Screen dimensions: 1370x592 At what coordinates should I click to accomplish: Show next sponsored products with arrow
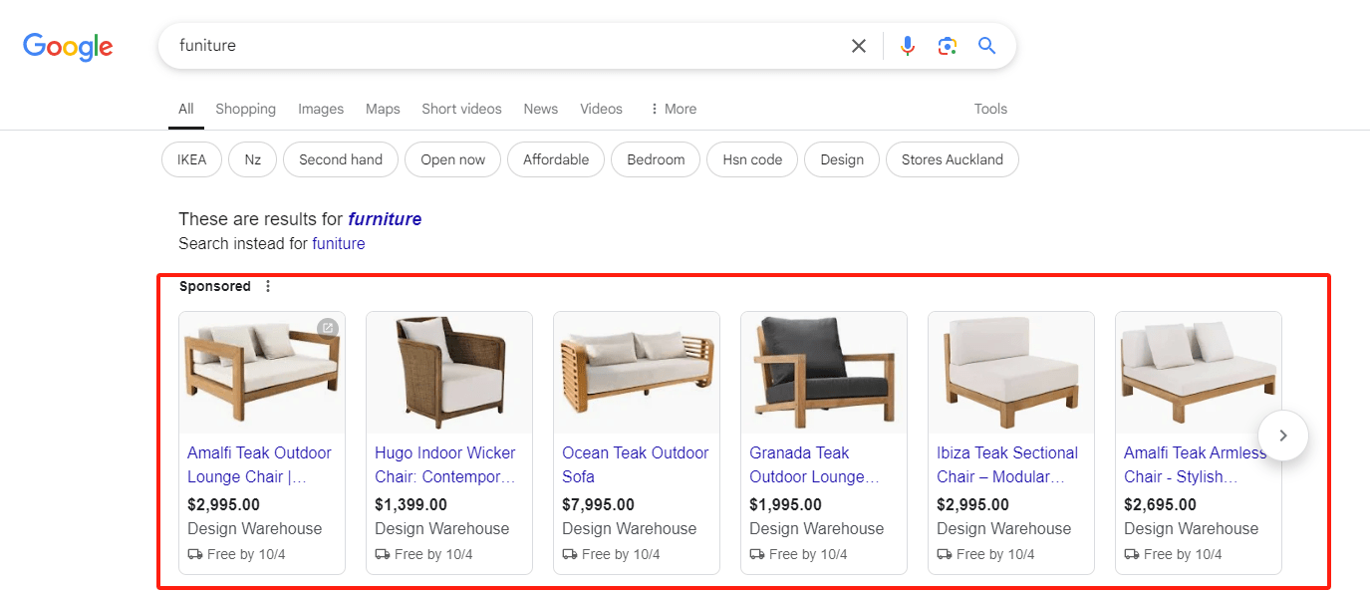pyautogui.click(x=1282, y=436)
